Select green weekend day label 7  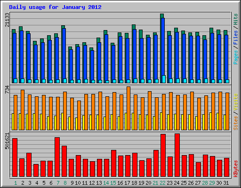tap(58, 183)
